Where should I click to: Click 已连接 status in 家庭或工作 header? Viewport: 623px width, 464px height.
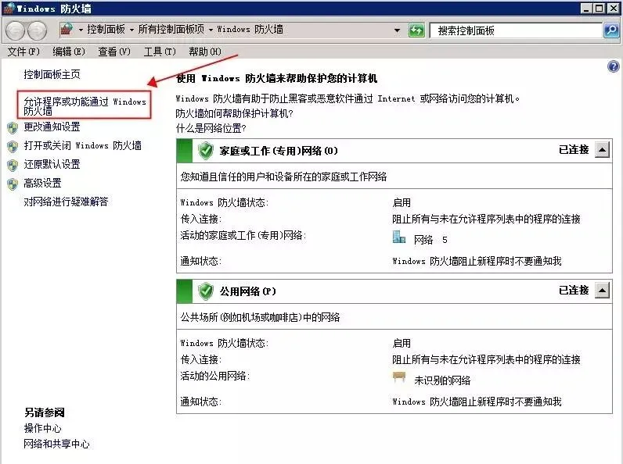pos(574,149)
